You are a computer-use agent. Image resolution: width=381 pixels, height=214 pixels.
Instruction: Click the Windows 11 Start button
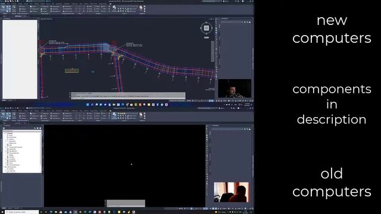click(88, 105)
